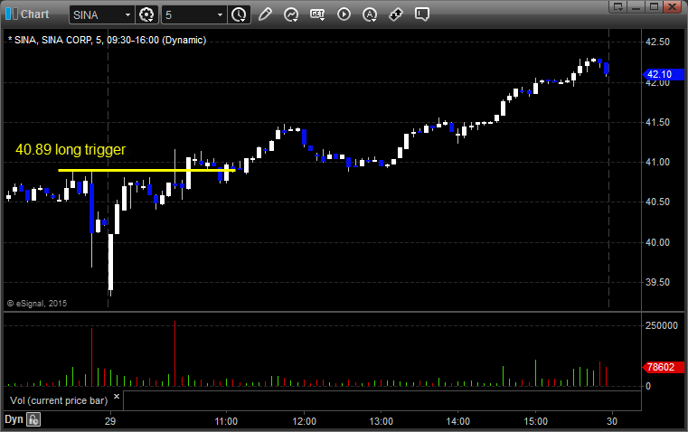Click the 40.50 price axis label
This screenshot has height=432, width=688.
pos(658,202)
